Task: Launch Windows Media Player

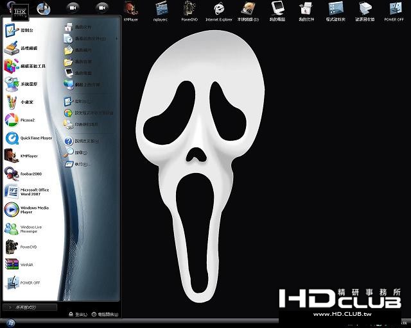Action: (x=26, y=209)
